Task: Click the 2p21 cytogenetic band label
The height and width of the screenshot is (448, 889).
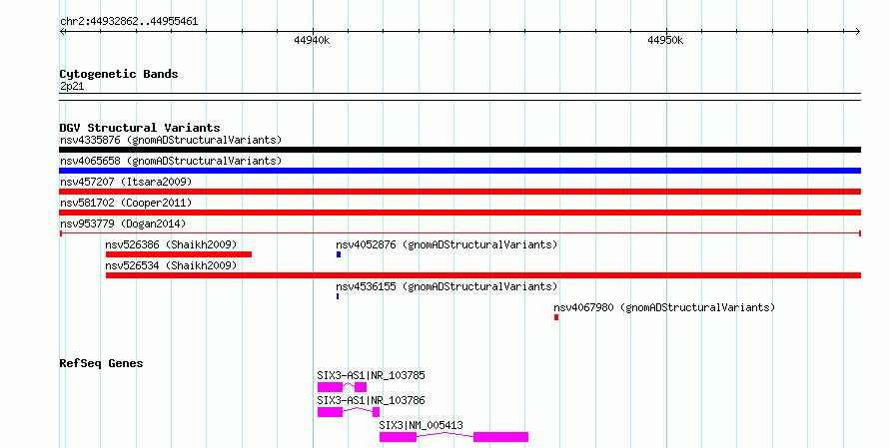Action: pyautogui.click(x=72, y=87)
